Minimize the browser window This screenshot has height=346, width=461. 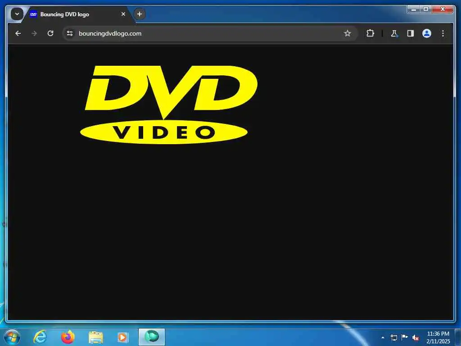[414, 9]
